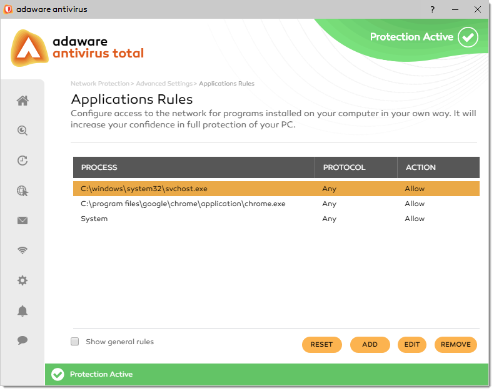Click the EDIT button
This screenshot has width=494, height=391.
pyautogui.click(x=412, y=344)
